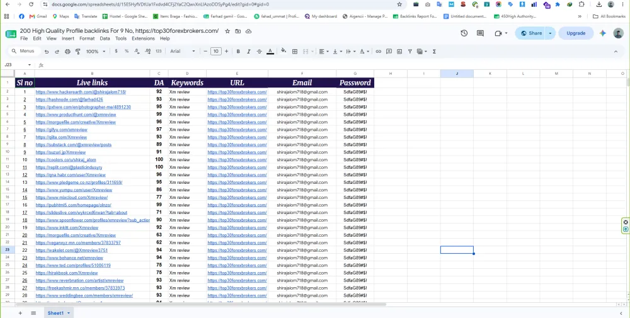Click the Upgrade button
Screen dimensions: 630x318
576,33
